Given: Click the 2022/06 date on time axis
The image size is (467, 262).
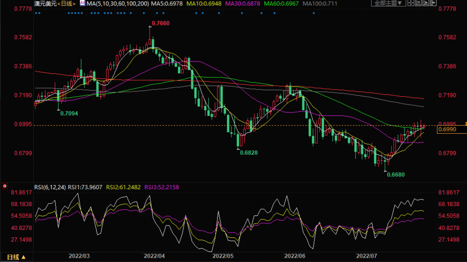Looking at the screenshot, I should point(295,256).
